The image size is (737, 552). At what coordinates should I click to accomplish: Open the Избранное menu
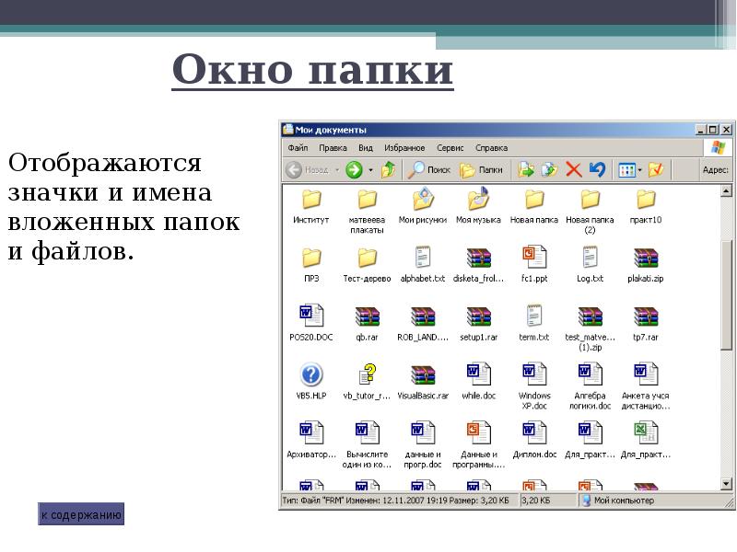[404, 147]
